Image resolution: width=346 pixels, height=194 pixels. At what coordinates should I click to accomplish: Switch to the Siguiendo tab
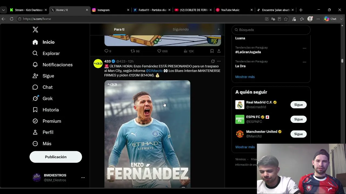(181, 29)
